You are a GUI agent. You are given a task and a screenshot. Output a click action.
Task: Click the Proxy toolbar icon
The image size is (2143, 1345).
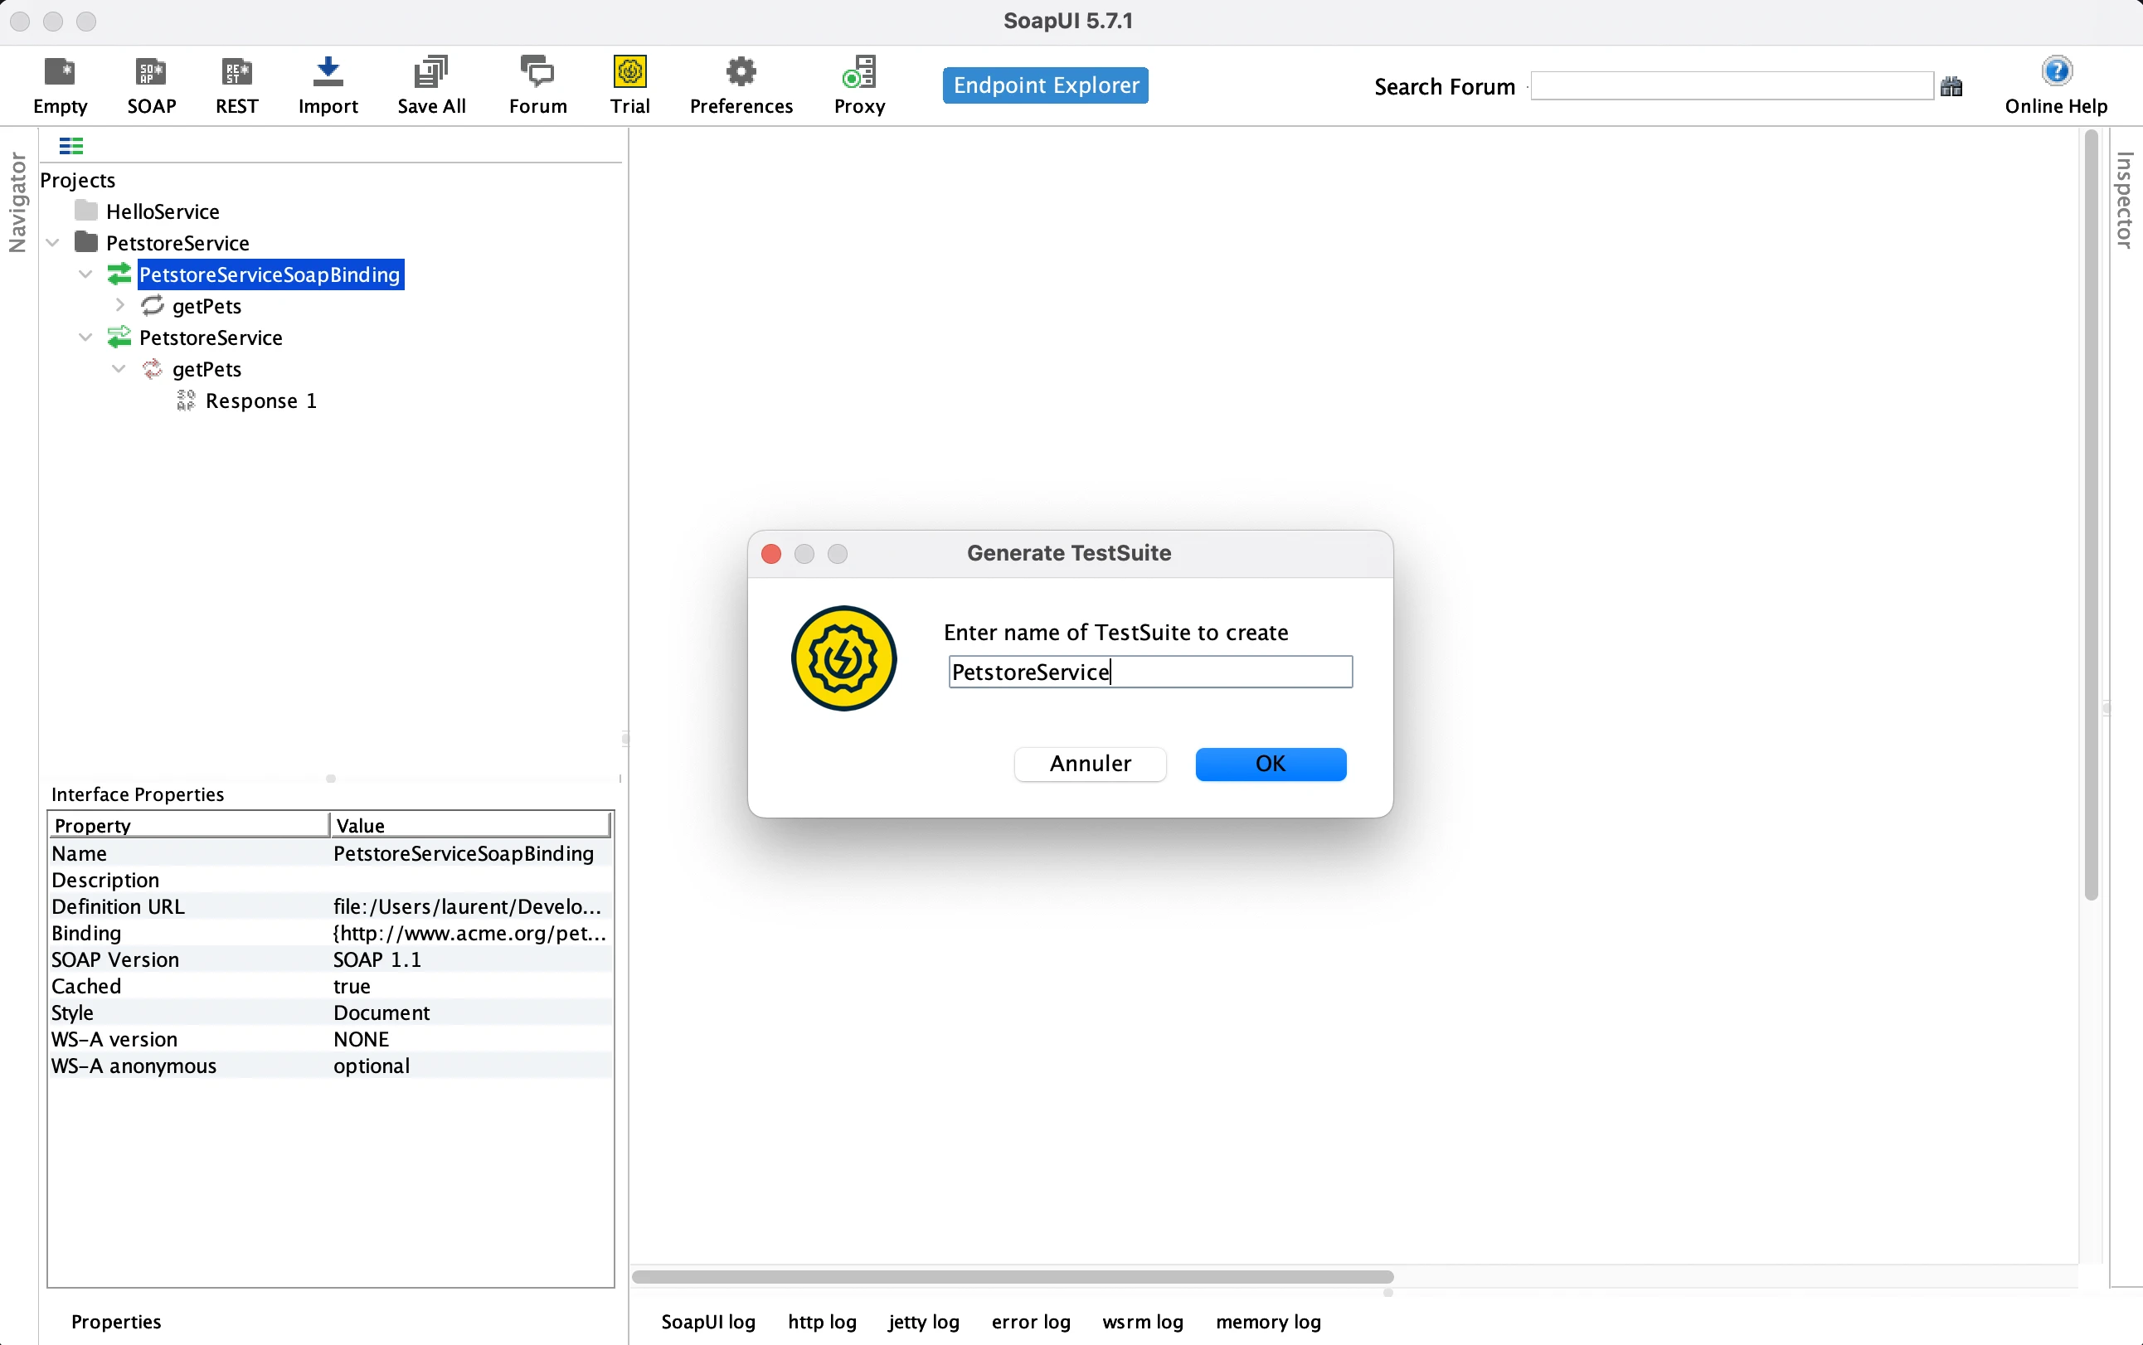tap(858, 73)
